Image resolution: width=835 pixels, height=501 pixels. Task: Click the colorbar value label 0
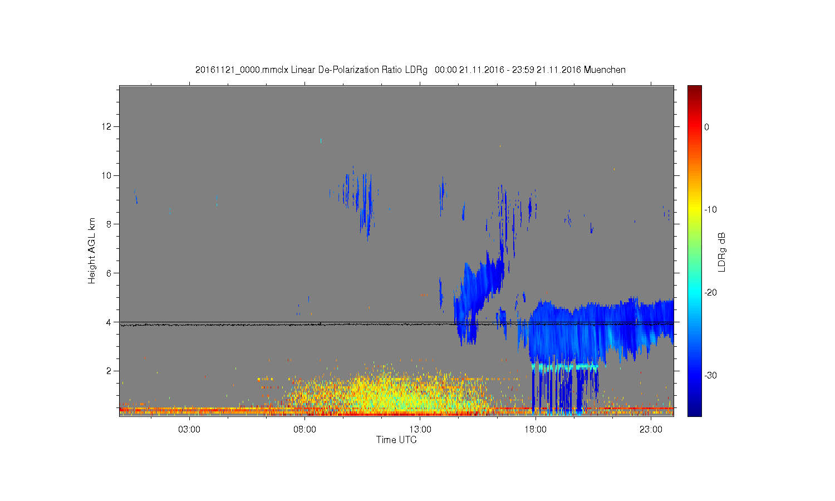click(x=707, y=127)
